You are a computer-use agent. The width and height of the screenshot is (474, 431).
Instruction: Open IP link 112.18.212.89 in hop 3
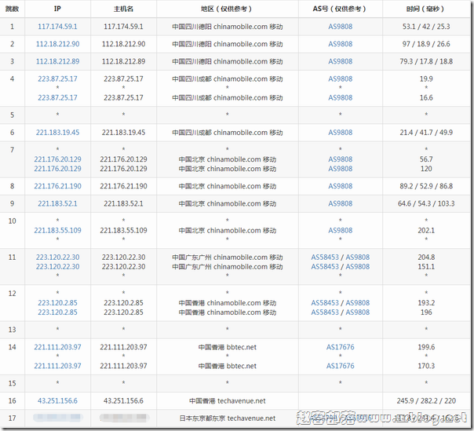[x=57, y=61]
